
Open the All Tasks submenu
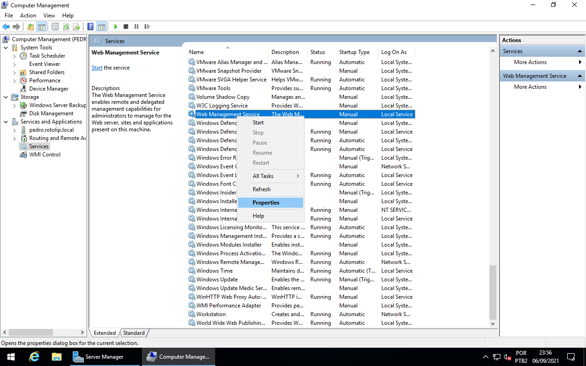coord(263,176)
